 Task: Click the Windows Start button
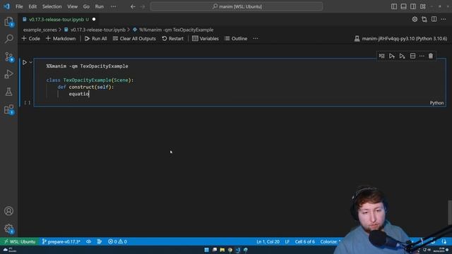207,250
